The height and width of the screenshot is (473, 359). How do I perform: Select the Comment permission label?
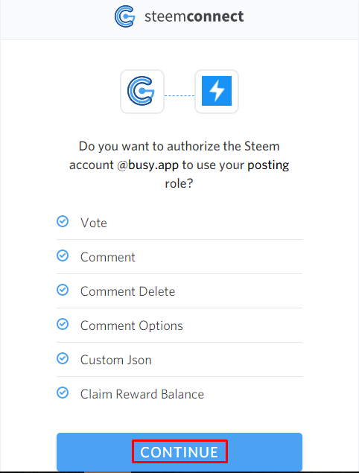click(108, 257)
